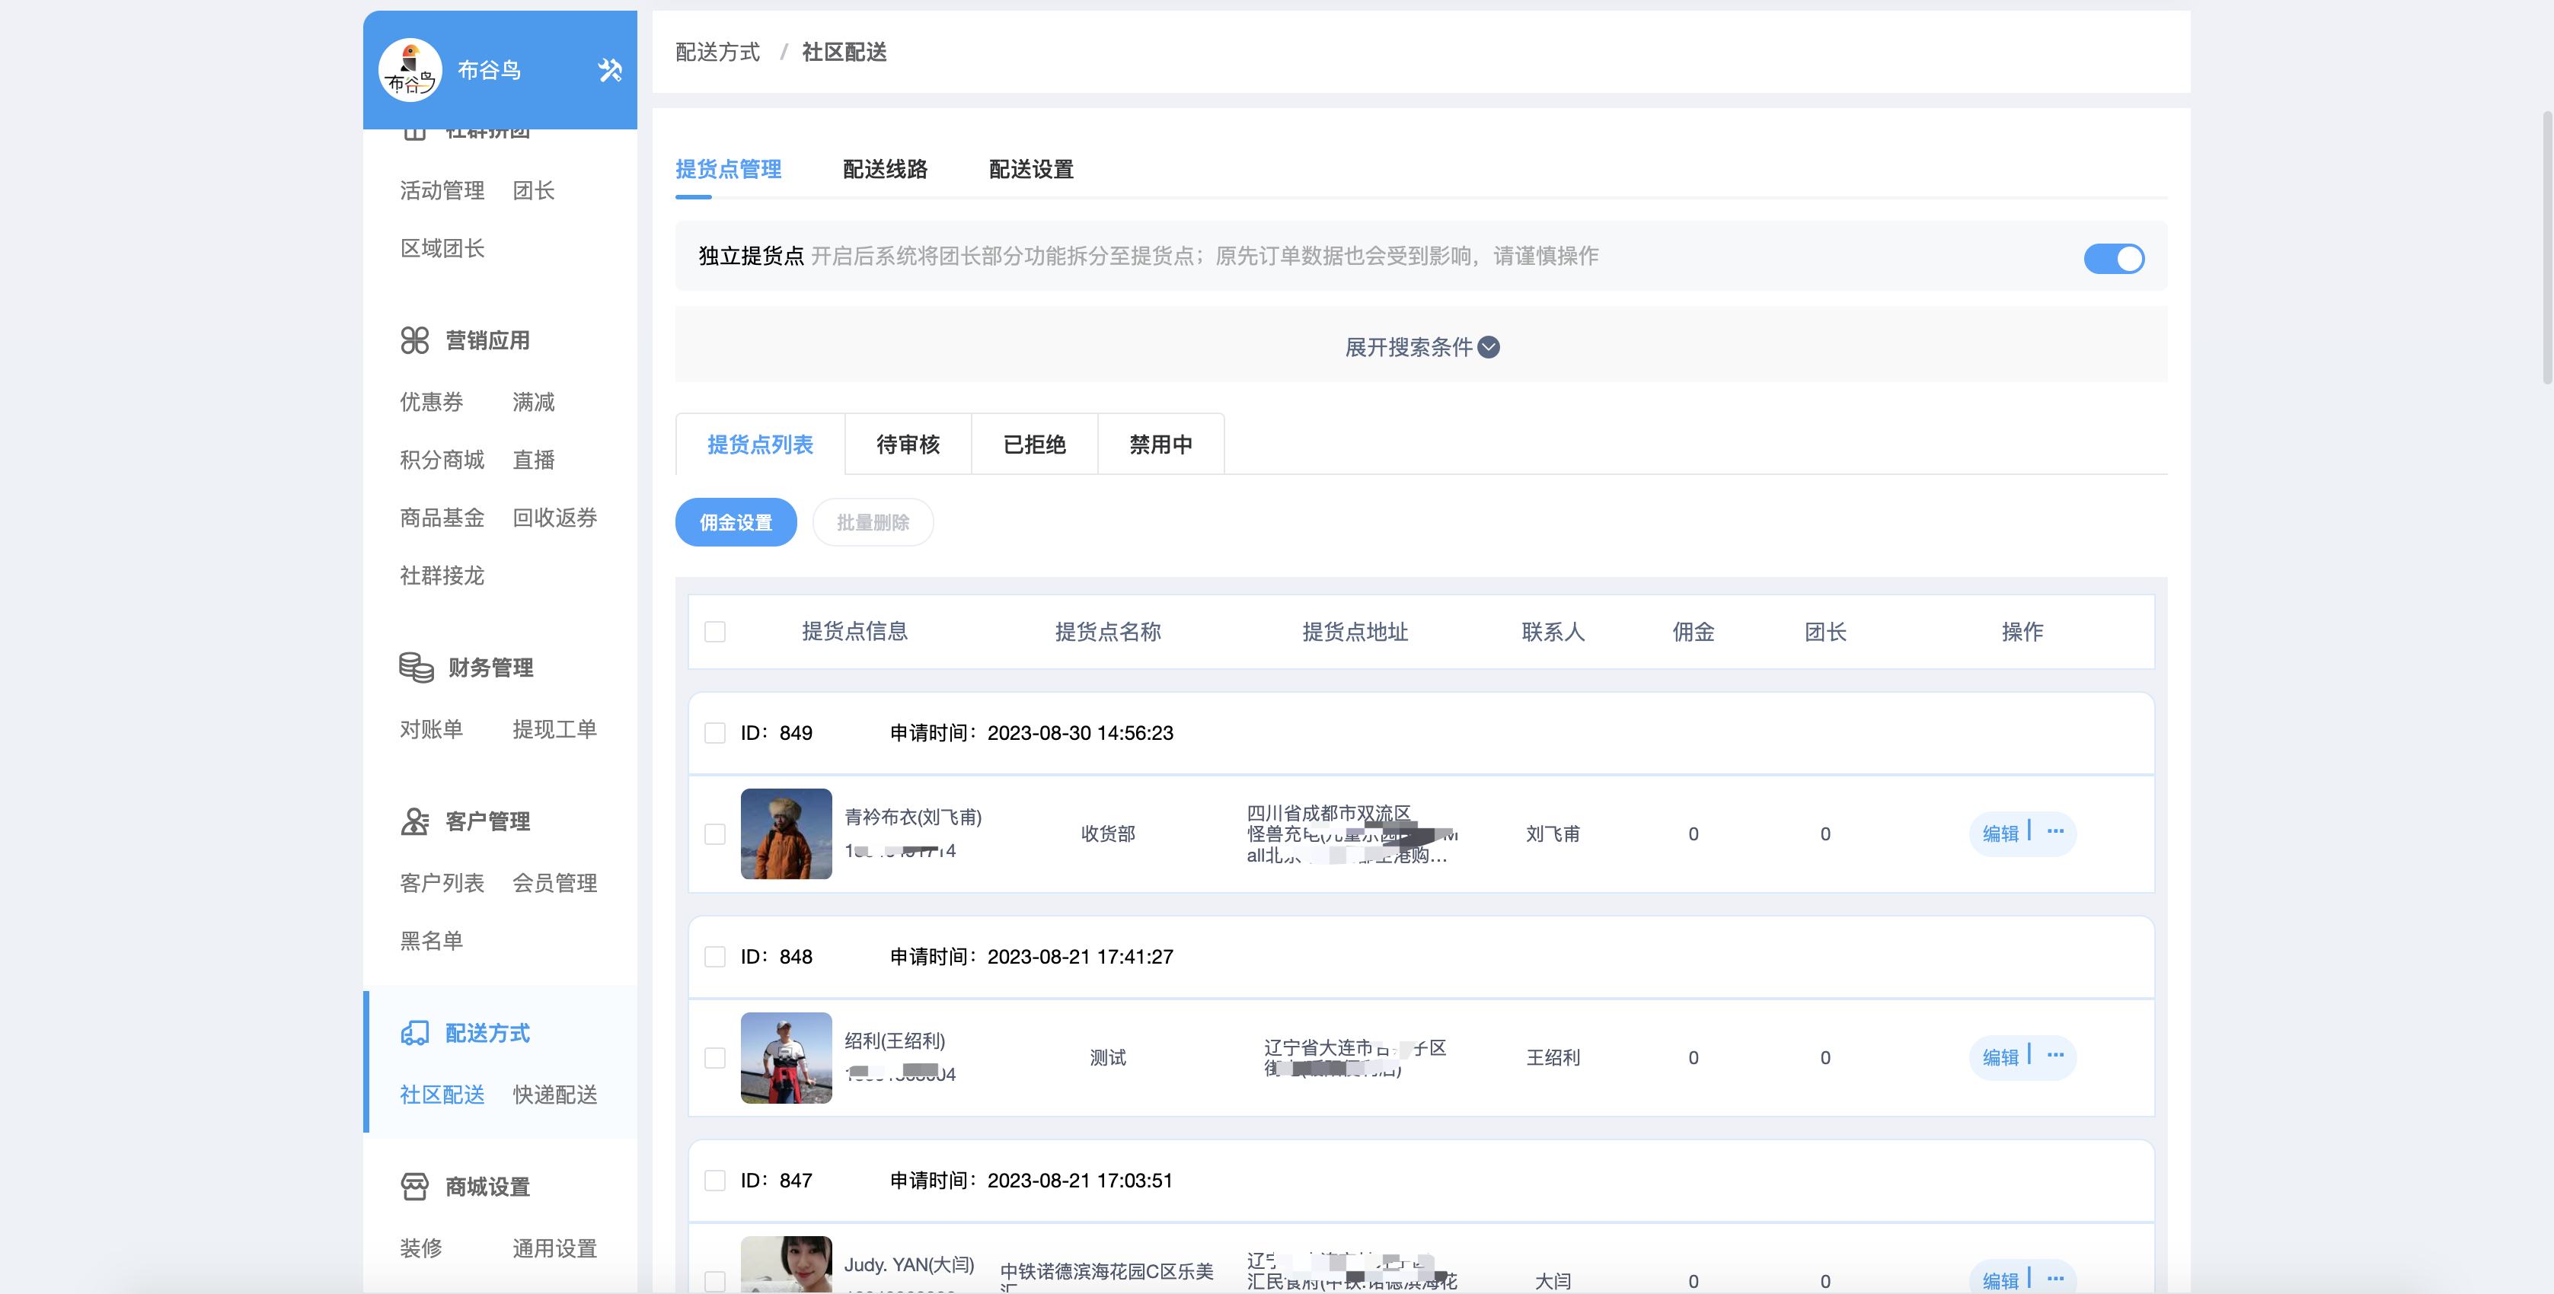The width and height of the screenshot is (2554, 1294).
Task: Select the 待审核 sub-tab
Action: (908, 445)
